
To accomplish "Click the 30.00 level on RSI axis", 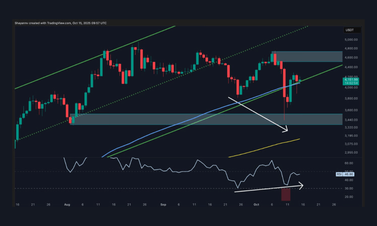I will pyautogui.click(x=349, y=188).
